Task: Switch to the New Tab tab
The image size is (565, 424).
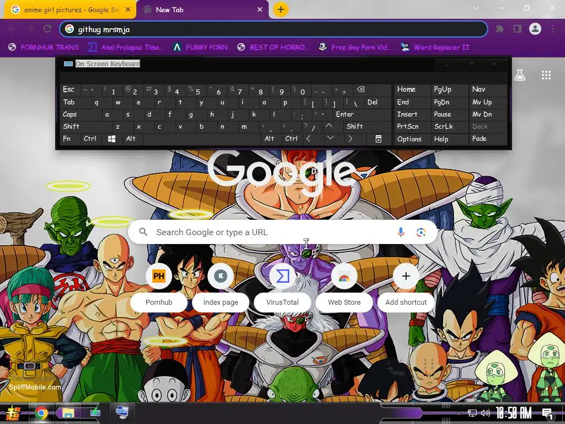Action: [202, 10]
